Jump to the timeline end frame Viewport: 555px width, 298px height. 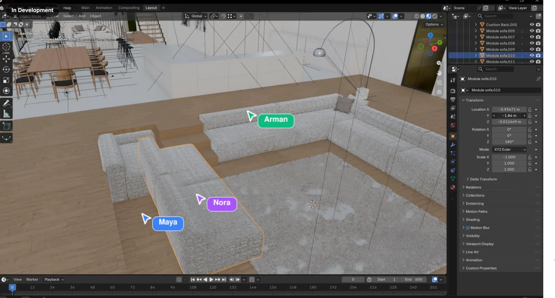[x=224, y=280]
